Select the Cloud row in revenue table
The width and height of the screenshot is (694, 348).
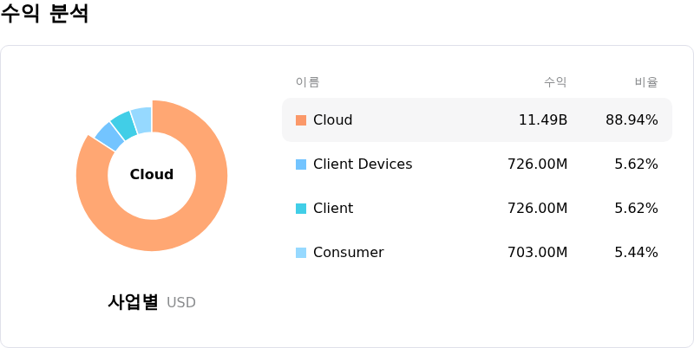pos(476,119)
